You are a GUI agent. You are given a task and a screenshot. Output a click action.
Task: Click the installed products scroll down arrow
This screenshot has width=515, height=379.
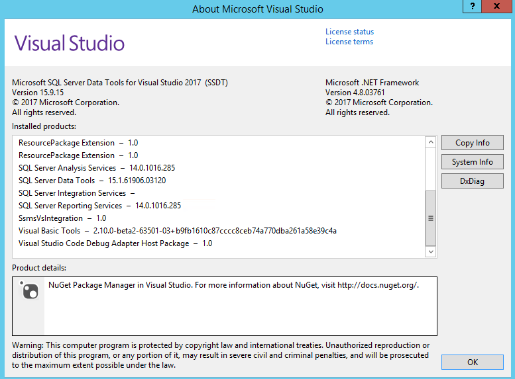[x=431, y=252]
